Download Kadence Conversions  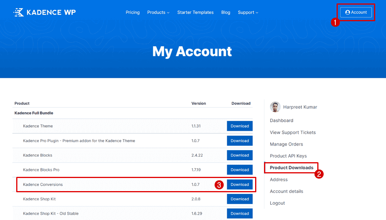click(240, 184)
